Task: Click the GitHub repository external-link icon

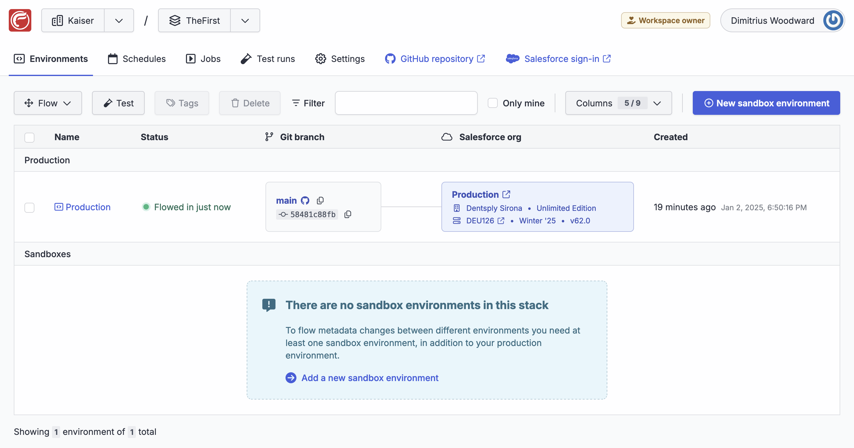Action: [481, 59]
